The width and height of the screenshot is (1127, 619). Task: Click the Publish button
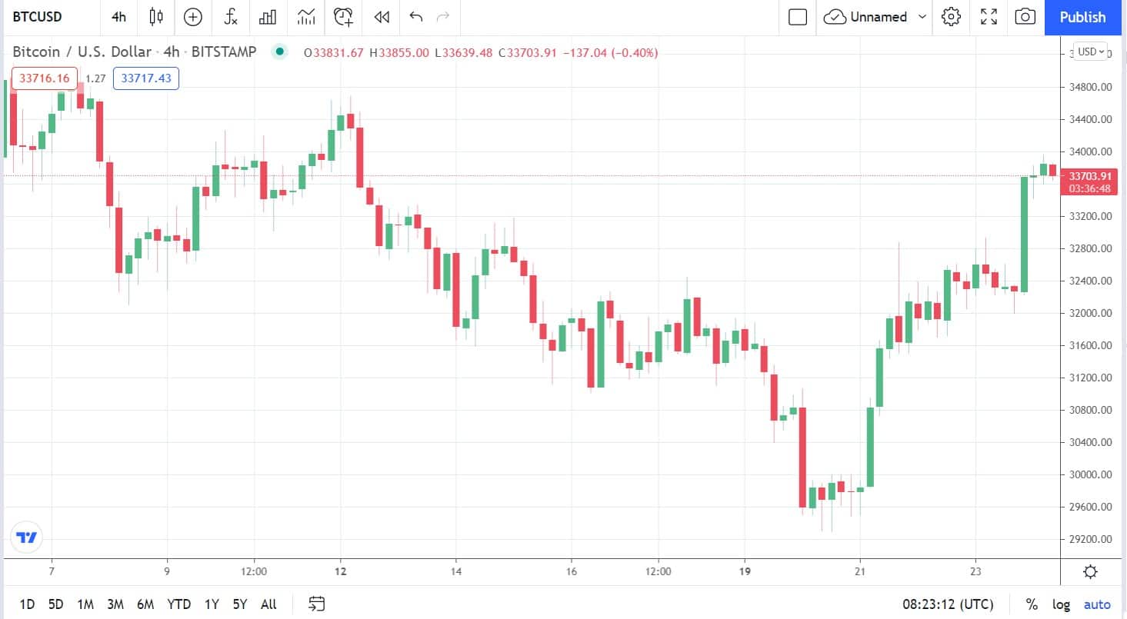pos(1082,17)
